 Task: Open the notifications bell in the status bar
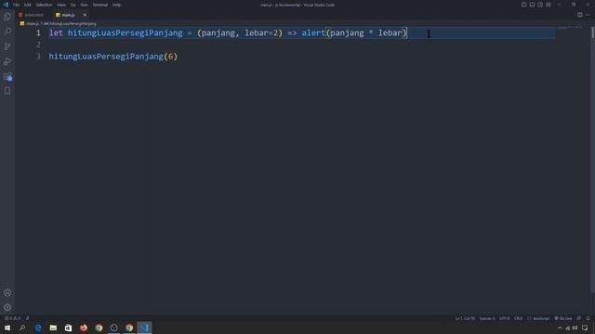(x=588, y=318)
